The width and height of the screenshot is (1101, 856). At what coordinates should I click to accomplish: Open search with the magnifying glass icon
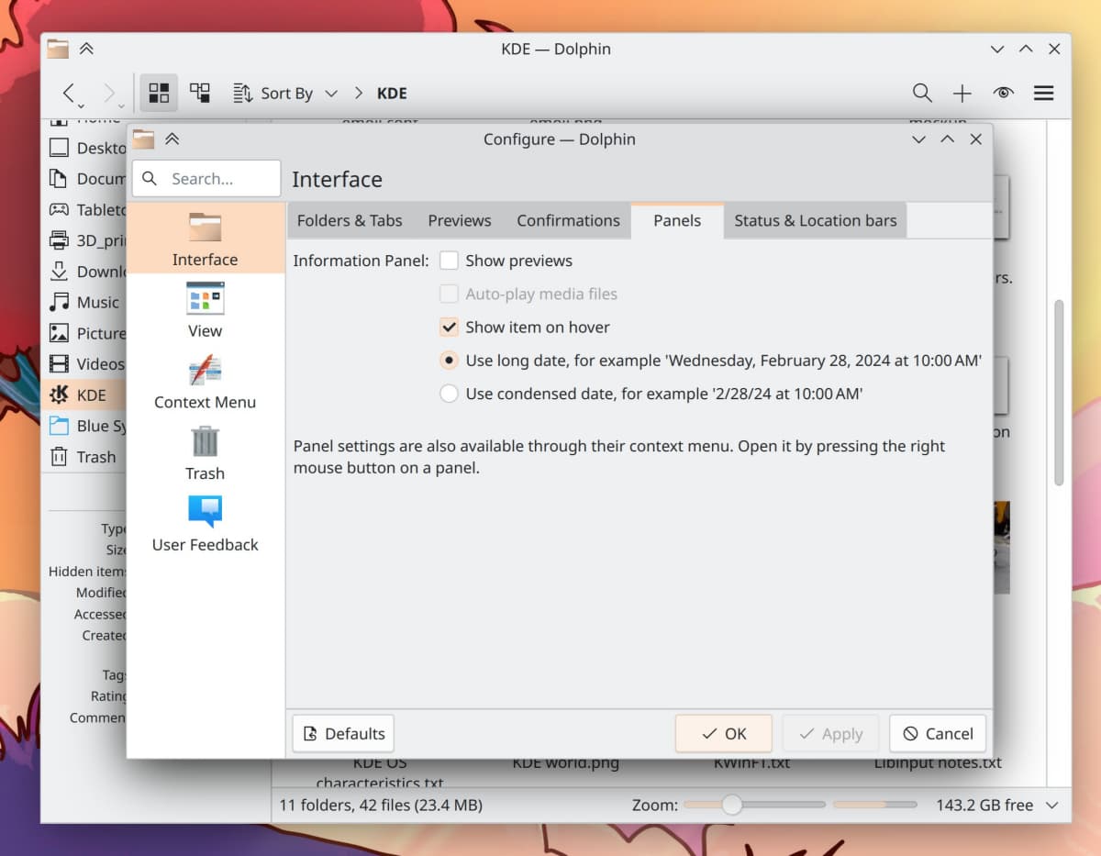coord(922,93)
